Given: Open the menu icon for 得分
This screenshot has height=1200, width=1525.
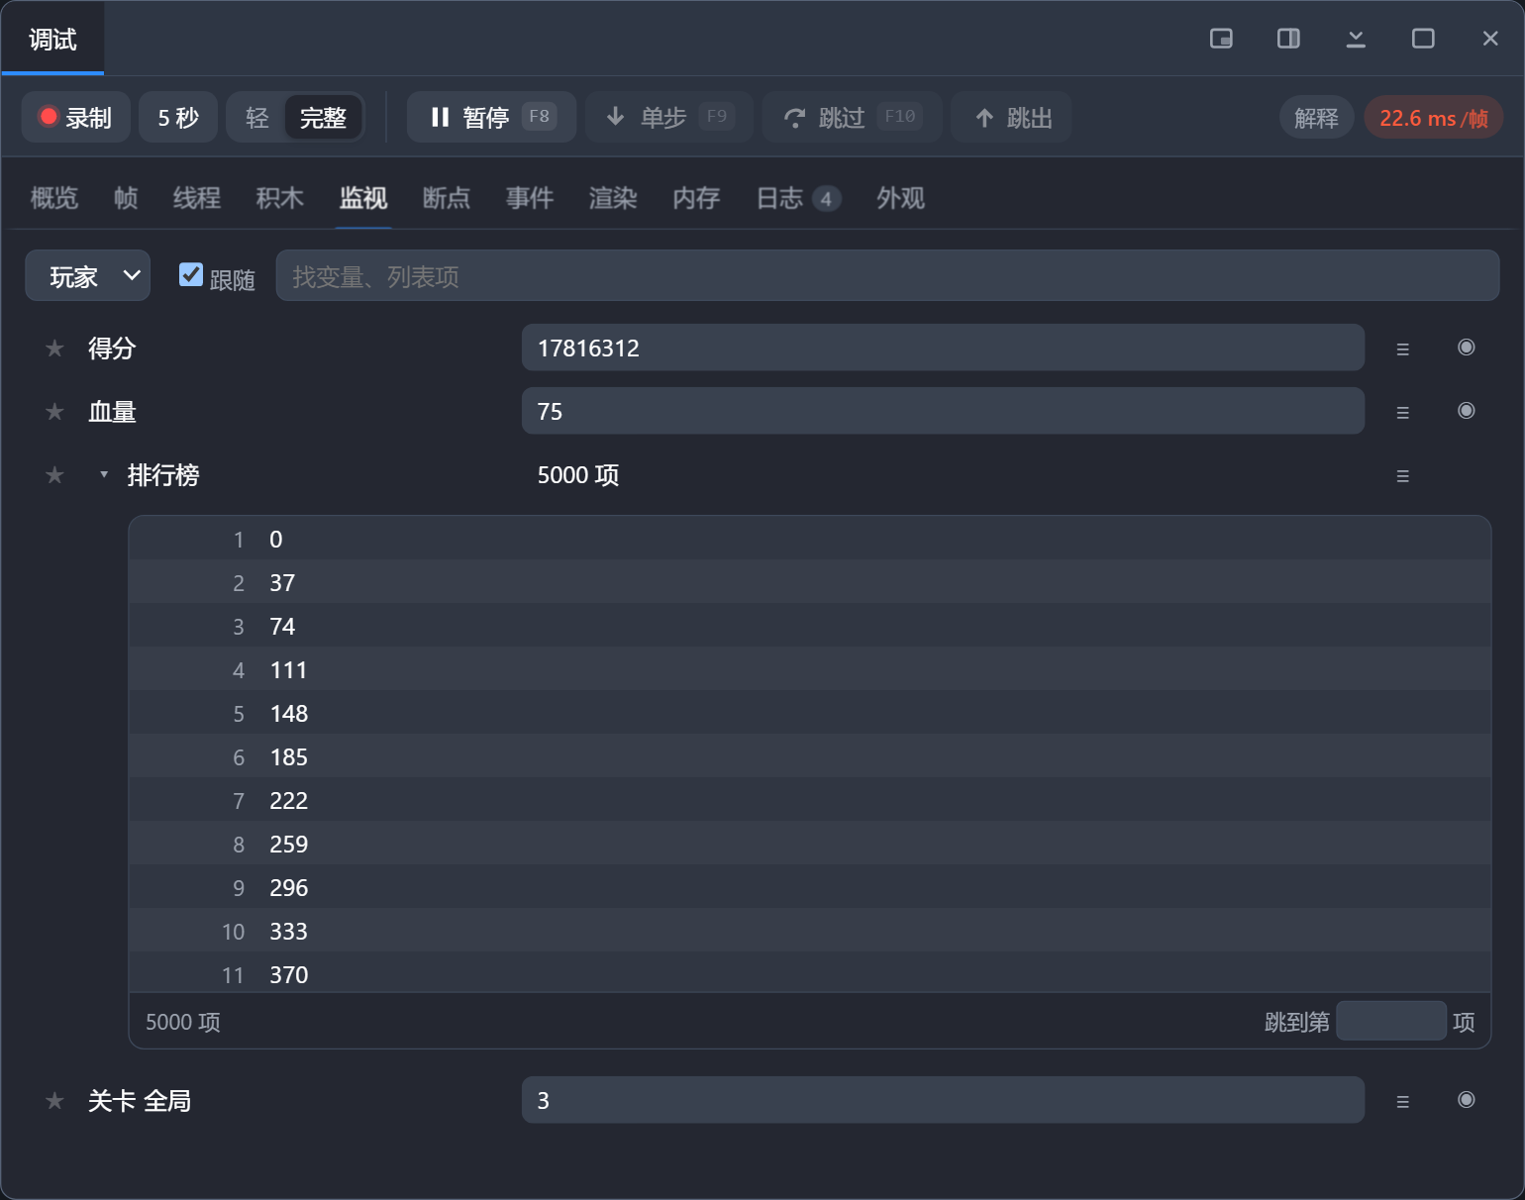Looking at the screenshot, I should 1402,349.
